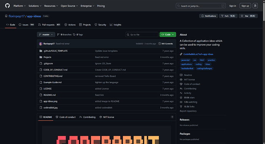Click the html topic tag
This screenshot has width=265, height=144.
[x=202, y=60]
